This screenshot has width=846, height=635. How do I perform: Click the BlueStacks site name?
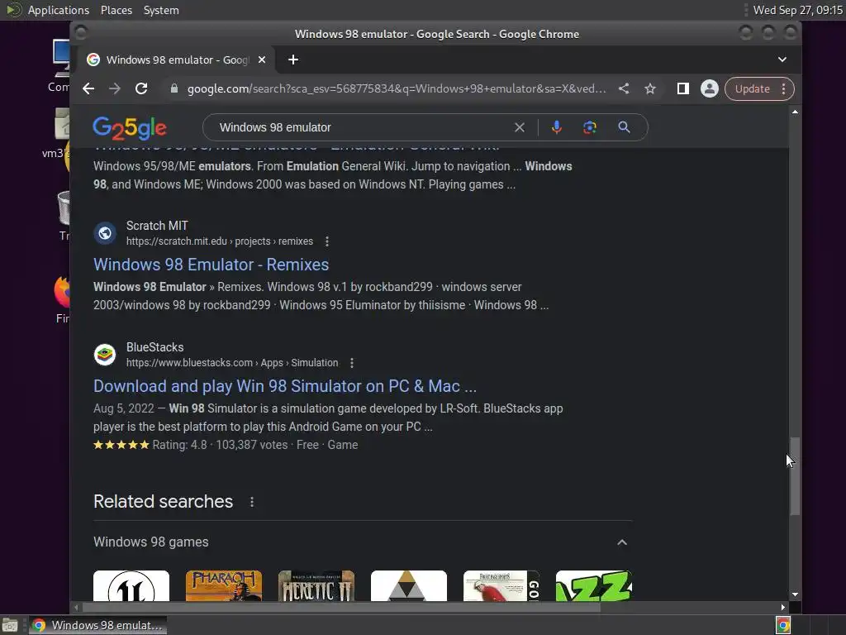click(x=154, y=347)
